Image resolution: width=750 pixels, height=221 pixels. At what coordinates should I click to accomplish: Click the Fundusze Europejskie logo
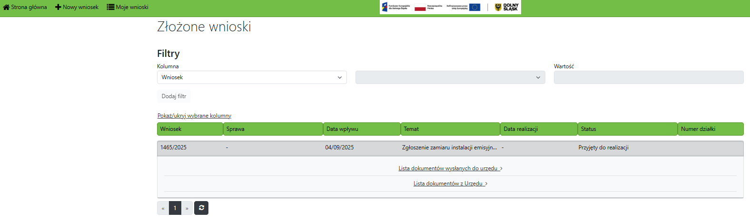click(x=395, y=7)
